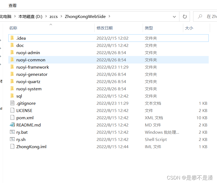Select the LICENSE file name
This screenshot has height=183, width=217.
point(24,110)
